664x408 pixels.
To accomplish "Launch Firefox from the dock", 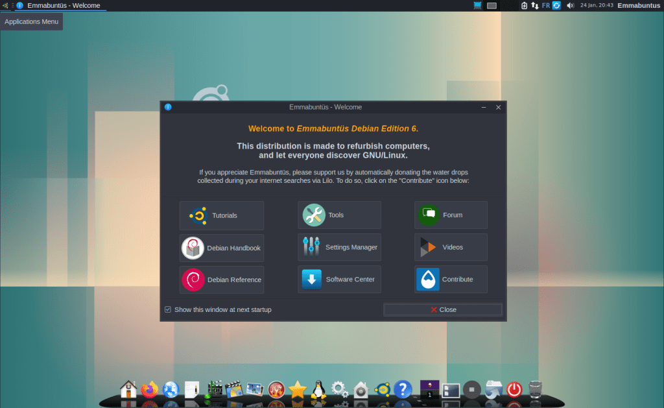I will coord(150,389).
